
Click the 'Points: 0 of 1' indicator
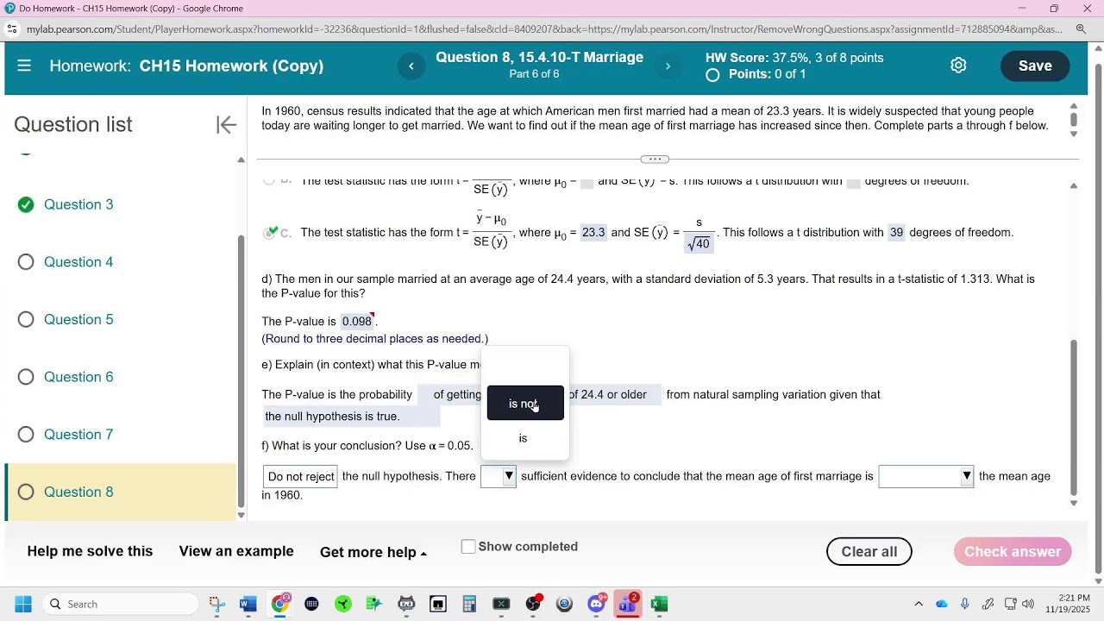(x=767, y=74)
